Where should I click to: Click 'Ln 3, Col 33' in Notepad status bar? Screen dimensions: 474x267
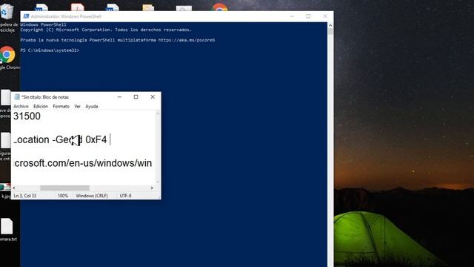[25, 196]
